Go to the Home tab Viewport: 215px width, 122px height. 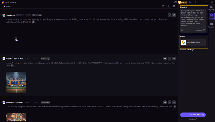pyautogui.click(x=7, y=7)
